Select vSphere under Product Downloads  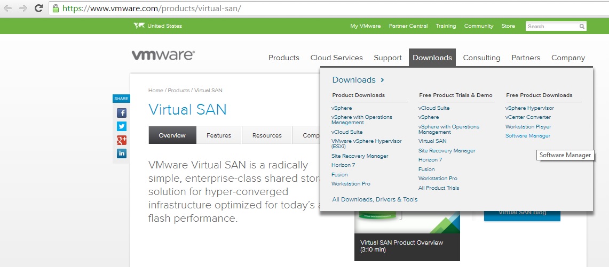[x=342, y=108]
